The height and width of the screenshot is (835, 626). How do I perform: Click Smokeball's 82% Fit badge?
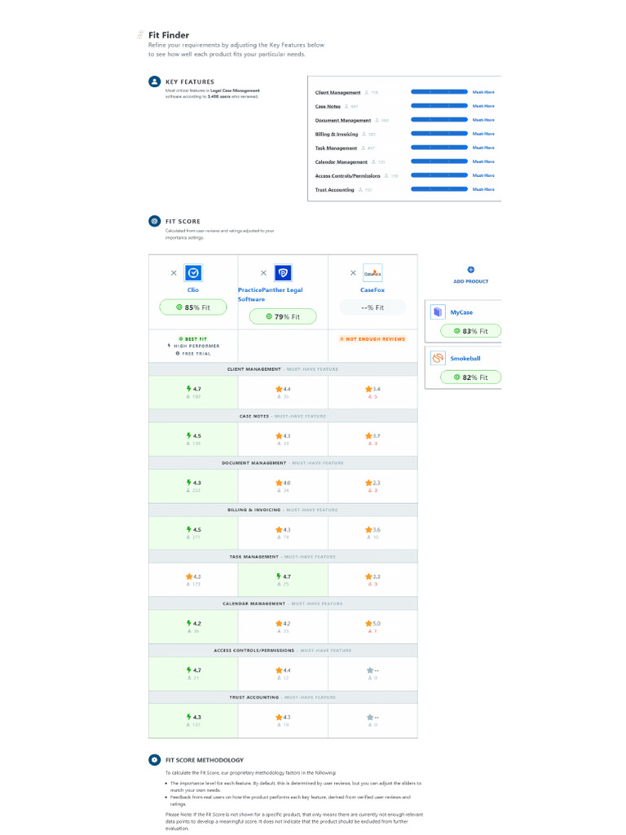point(470,377)
